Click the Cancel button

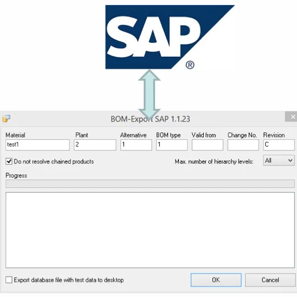coord(270,280)
